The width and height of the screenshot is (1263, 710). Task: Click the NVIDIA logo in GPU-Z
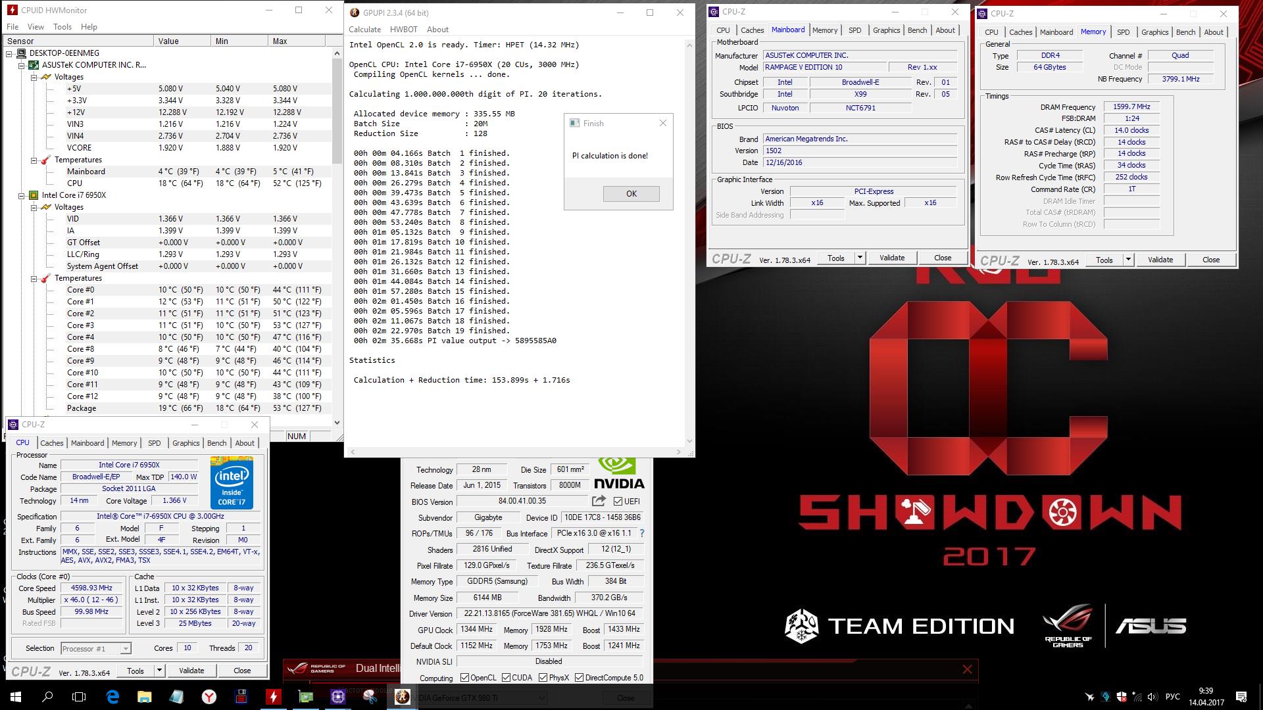tap(619, 475)
